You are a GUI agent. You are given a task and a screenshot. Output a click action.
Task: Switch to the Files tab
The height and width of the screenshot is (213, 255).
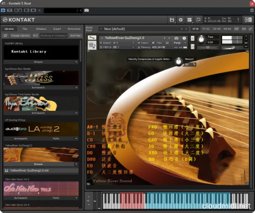25,29
